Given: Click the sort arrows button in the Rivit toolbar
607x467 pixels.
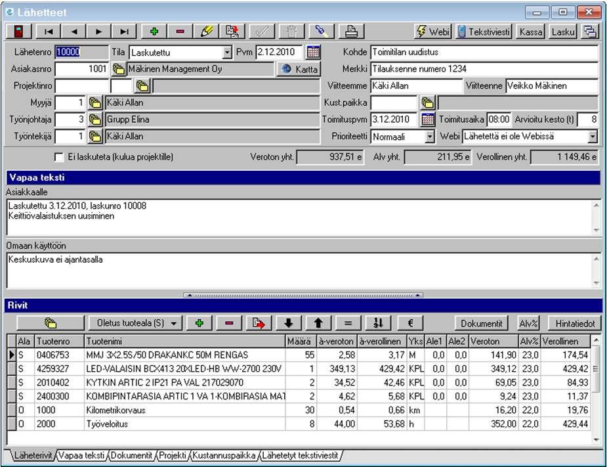Looking at the screenshot, I should coord(378,323).
